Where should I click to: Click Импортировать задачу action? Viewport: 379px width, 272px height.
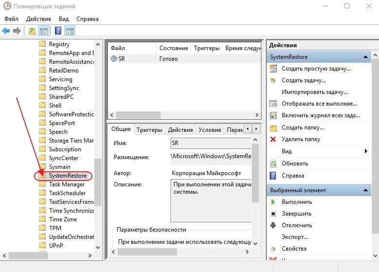314,92
